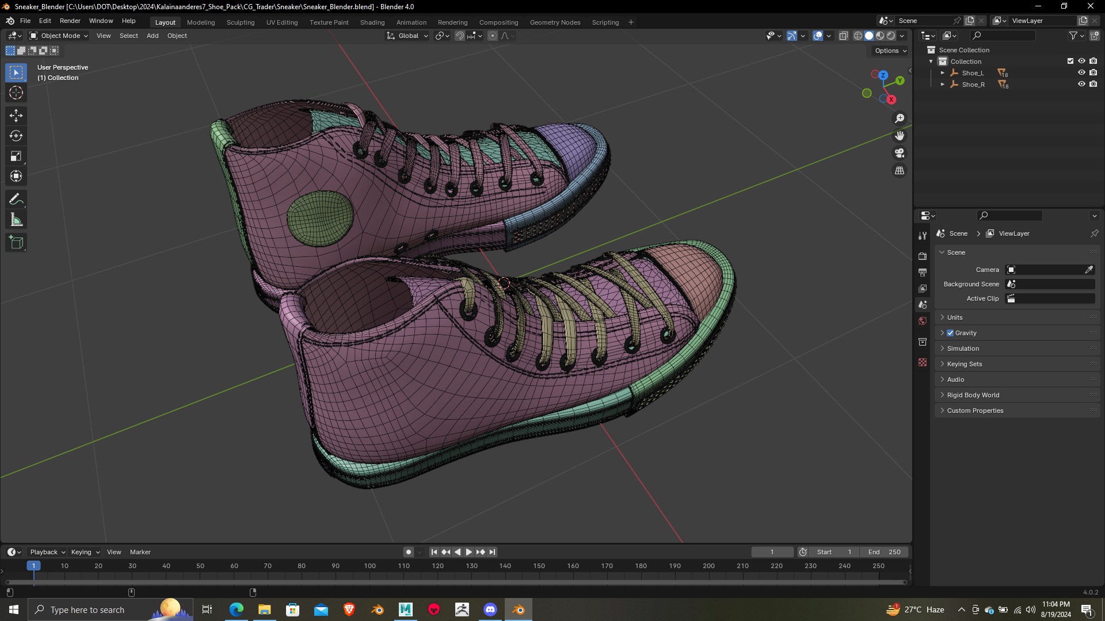Toggle proportional editing
This screenshot has height=621, width=1105.
click(x=493, y=36)
